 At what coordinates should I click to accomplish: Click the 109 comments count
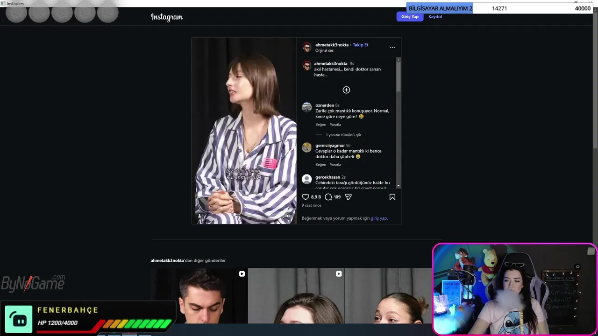click(x=337, y=197)
